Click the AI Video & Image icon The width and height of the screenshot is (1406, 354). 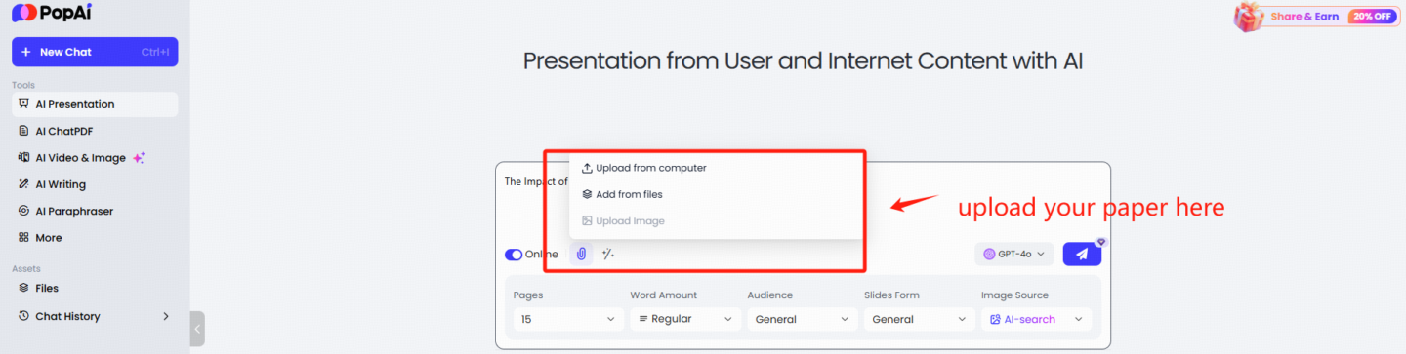click(23, 158)
